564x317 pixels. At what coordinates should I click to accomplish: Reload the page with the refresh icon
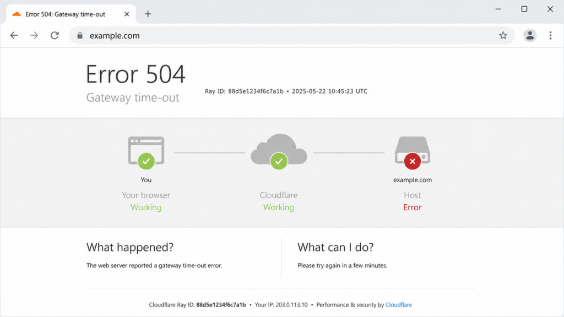coord(55,35)
